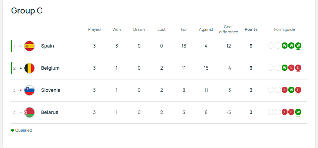Click the Played column header
Screen dimensions: 318x148
(94, 30)
